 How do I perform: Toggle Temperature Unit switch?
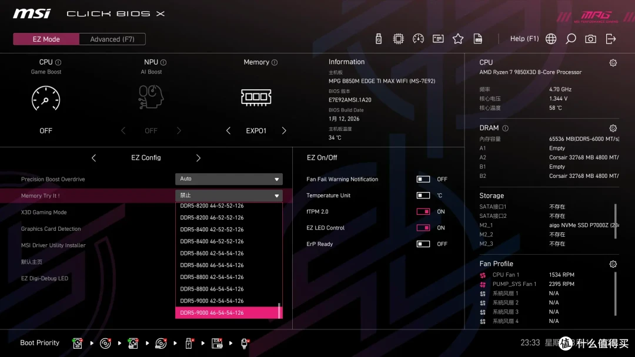pyautogui.click(x=423, y=196)
